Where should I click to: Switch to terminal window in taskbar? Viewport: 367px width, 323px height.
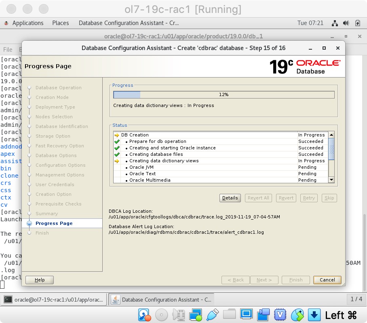pyautogui.click(x=55, y=300)
